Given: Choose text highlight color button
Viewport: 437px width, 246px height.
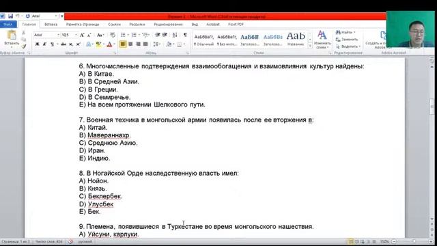Looking at the screenshot, I should [98, 44].
